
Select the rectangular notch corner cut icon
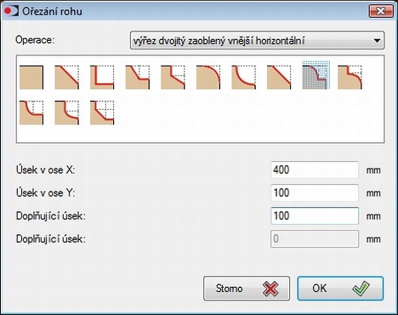(x=102, y=77)
